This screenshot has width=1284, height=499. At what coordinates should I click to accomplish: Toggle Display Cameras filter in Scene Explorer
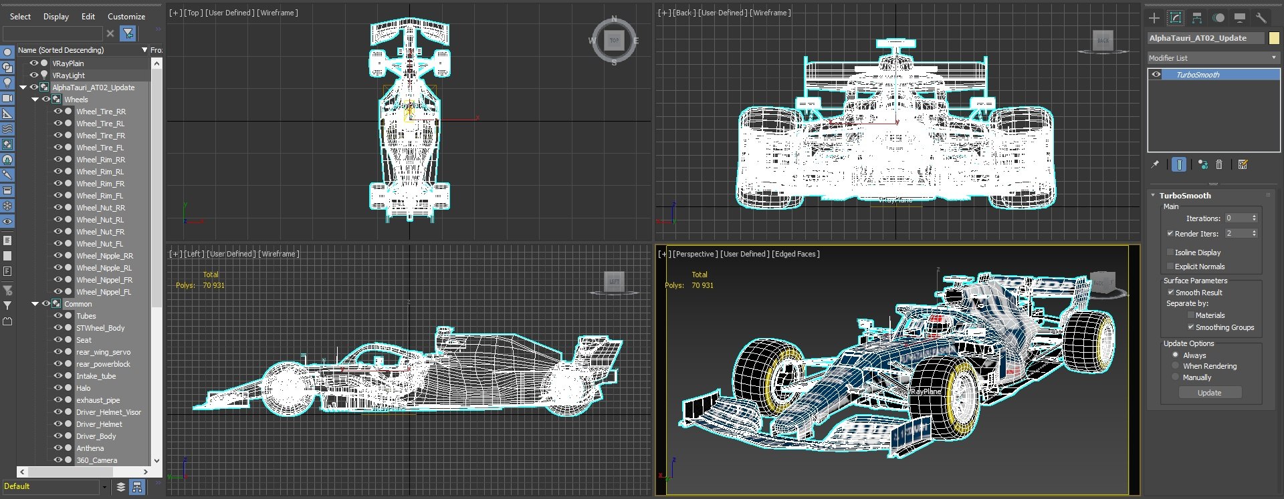(7, 98)
